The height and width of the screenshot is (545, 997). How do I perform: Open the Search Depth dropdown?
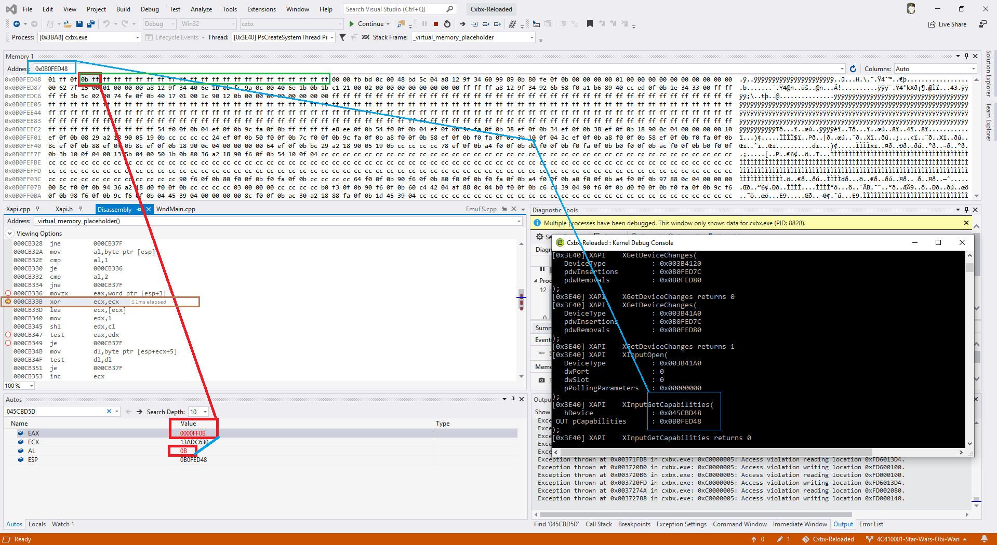pos(205,412)
